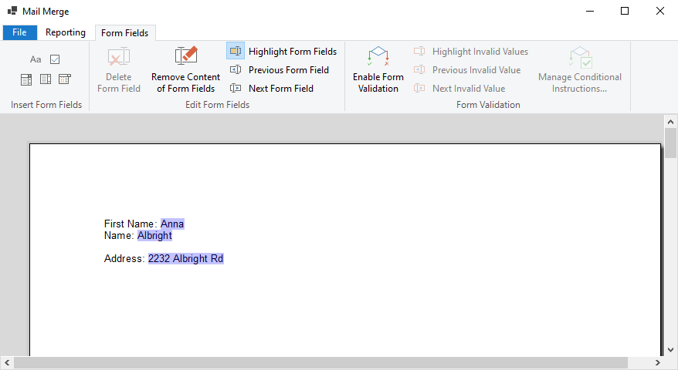Click the First Name label text

coord(129,224)
